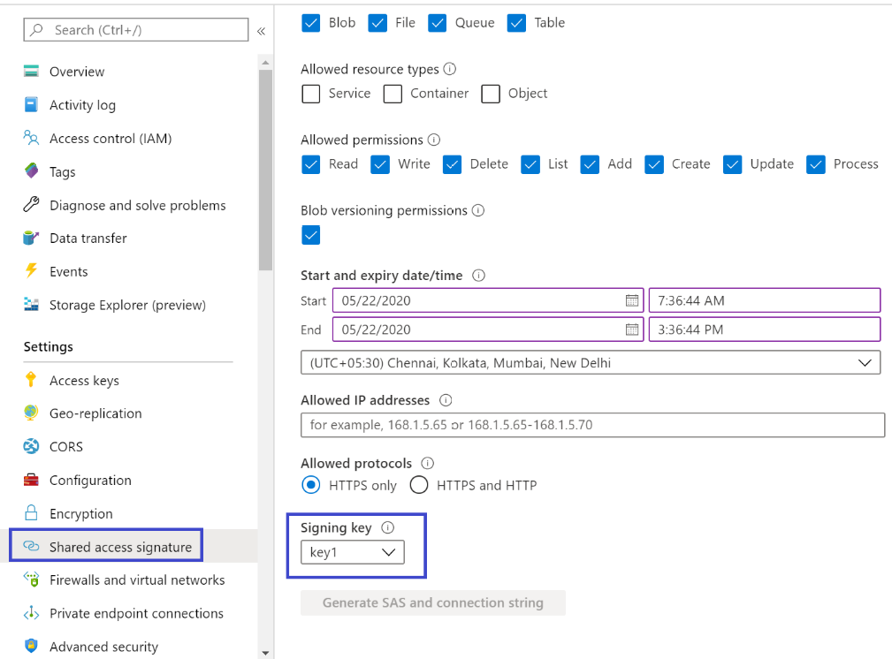This screenshot has width=892, height=659.
Task: Click the Geo-replication globe icon
Action: click(32, 413)
